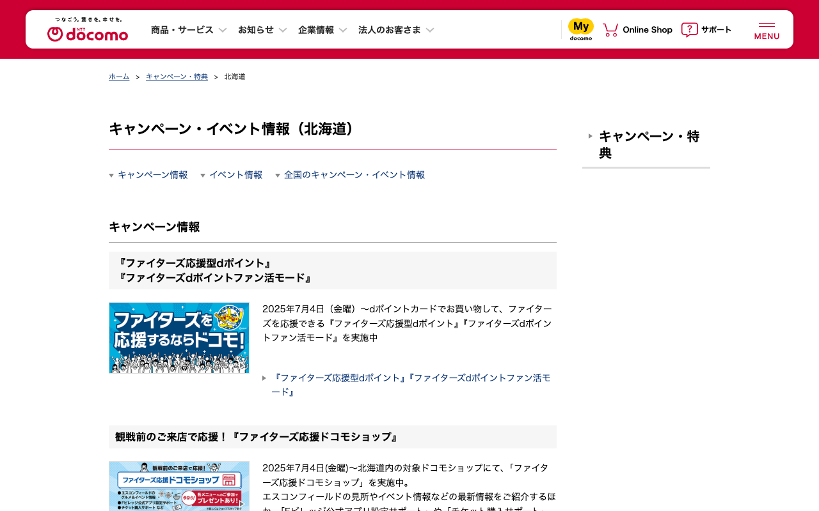Viewport: 819px width, 511px height.
Task: Click the 観戦前のご来店で応援 heading
Action: tap(333, 437)
